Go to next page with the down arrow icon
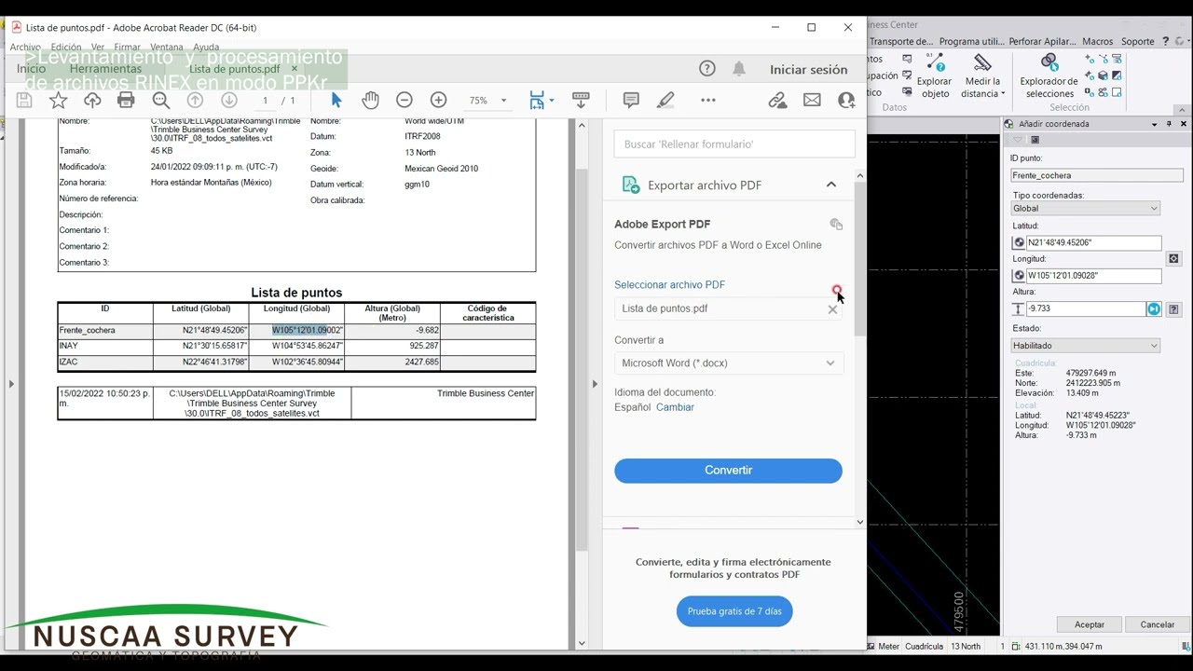1193x671 pixels. [x=228, y=100]
